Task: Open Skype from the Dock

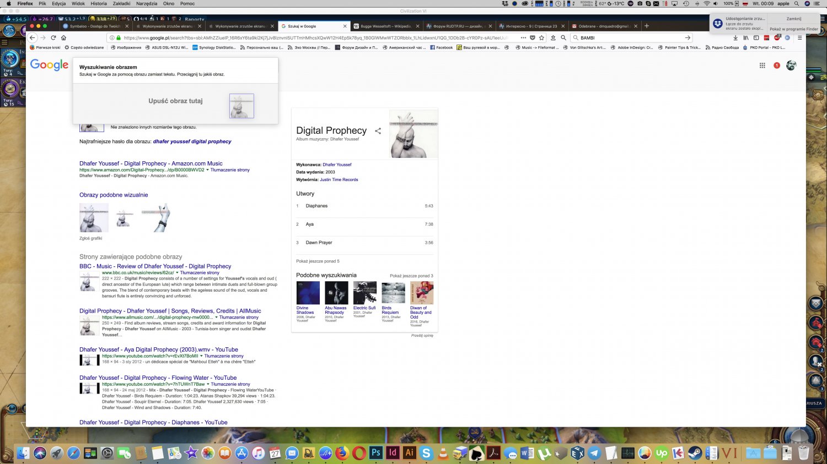Action: click(426, 453)
